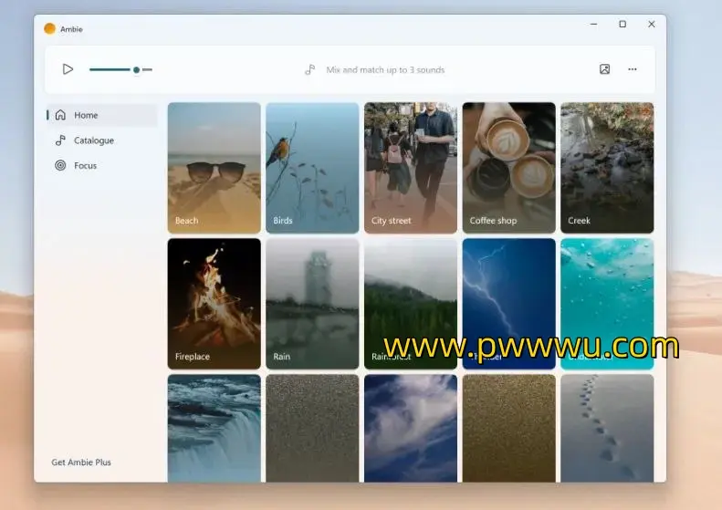Open the background image picker icon
This screenshot has height=510, width=722.
click(x=604, y=69)
